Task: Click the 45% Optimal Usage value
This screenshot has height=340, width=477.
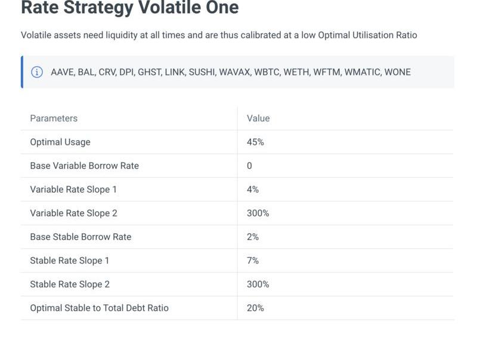Action: pos(255,142)
